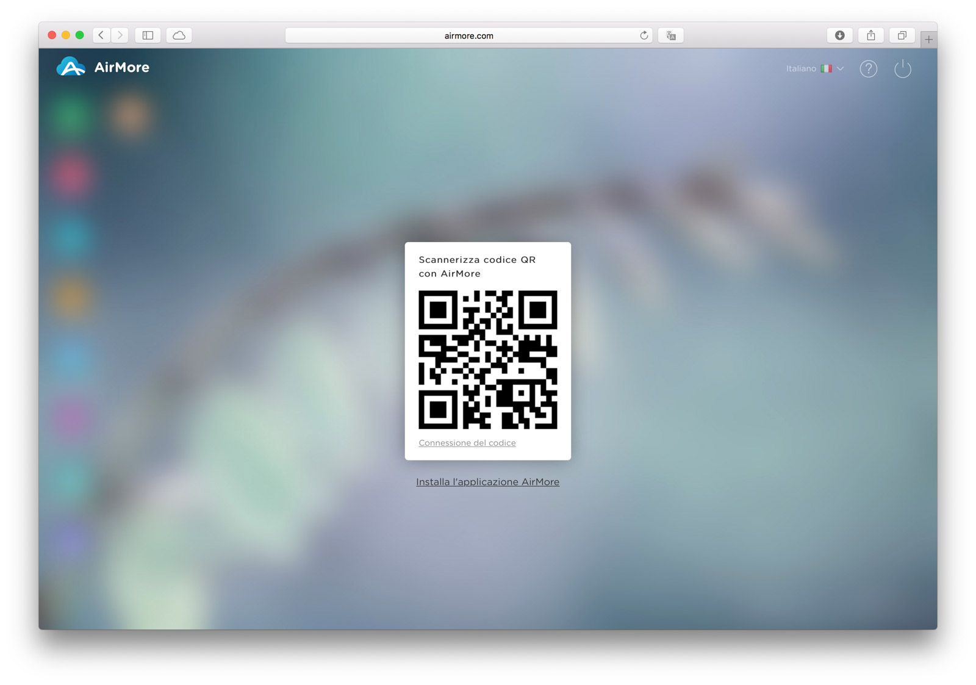Screen dimensions: 976x685
Task: Show all tabs overview
Action: [x=902, y=35]
